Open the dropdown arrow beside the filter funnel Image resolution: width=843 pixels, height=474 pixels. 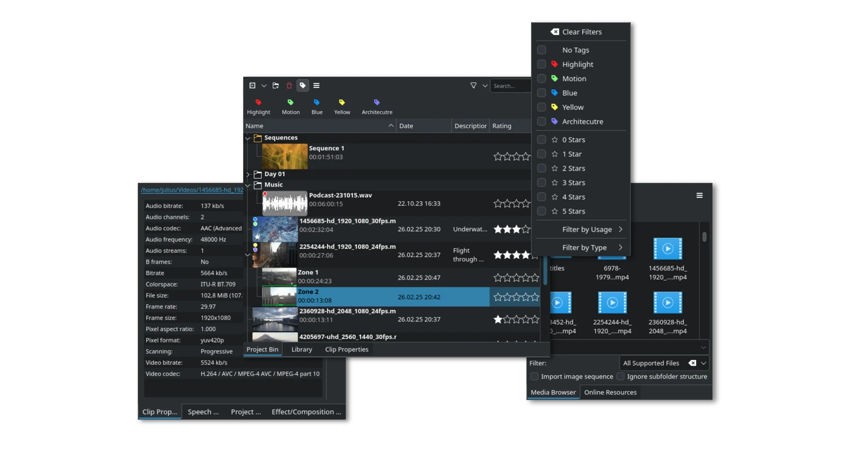[485, 86]
